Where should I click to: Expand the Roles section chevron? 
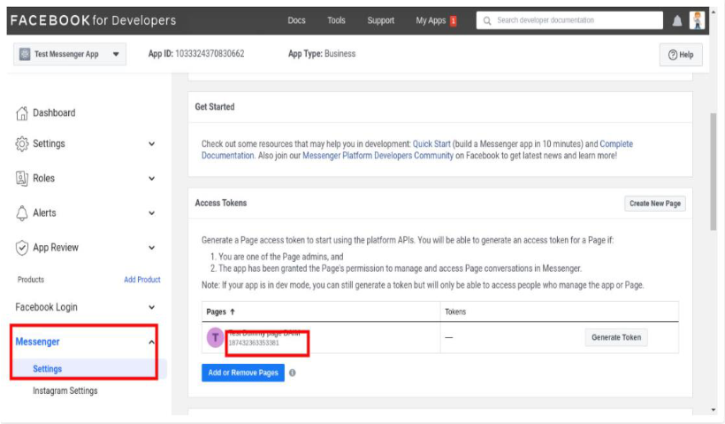click(152, 179)
